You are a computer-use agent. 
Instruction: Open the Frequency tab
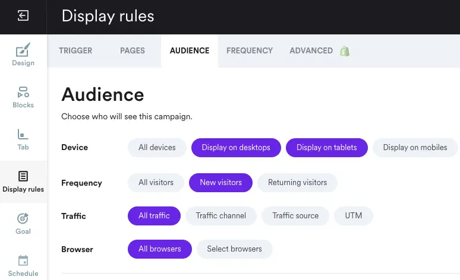pyautogui.click(x=250, y=51)
